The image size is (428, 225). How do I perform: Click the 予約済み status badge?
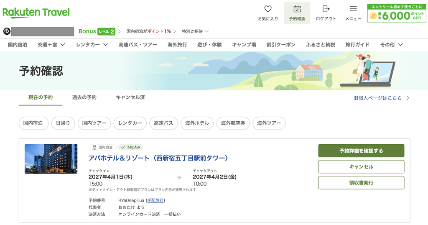coord(131,147)
